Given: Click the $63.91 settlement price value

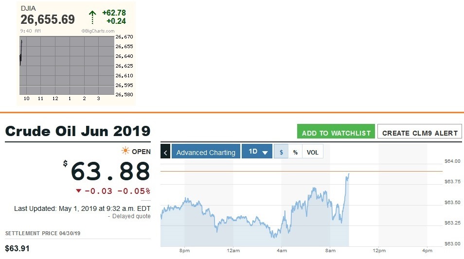Looking at the screenshot, I should point(18,249).
